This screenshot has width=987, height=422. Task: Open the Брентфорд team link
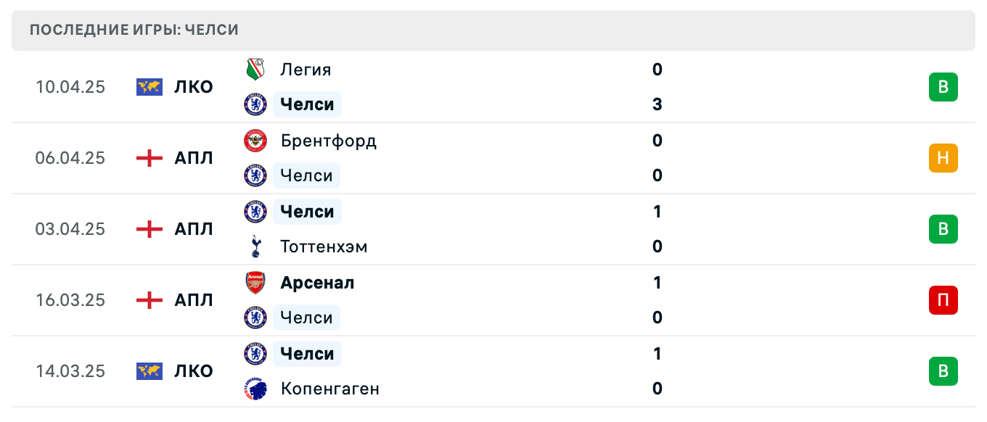tap(328, 141)
